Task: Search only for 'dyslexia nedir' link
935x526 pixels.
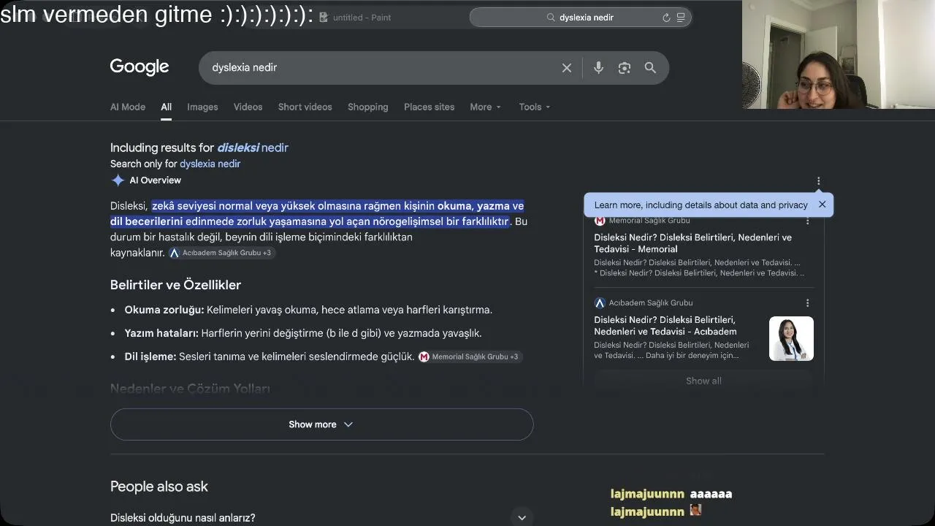Action: point(210,164)
